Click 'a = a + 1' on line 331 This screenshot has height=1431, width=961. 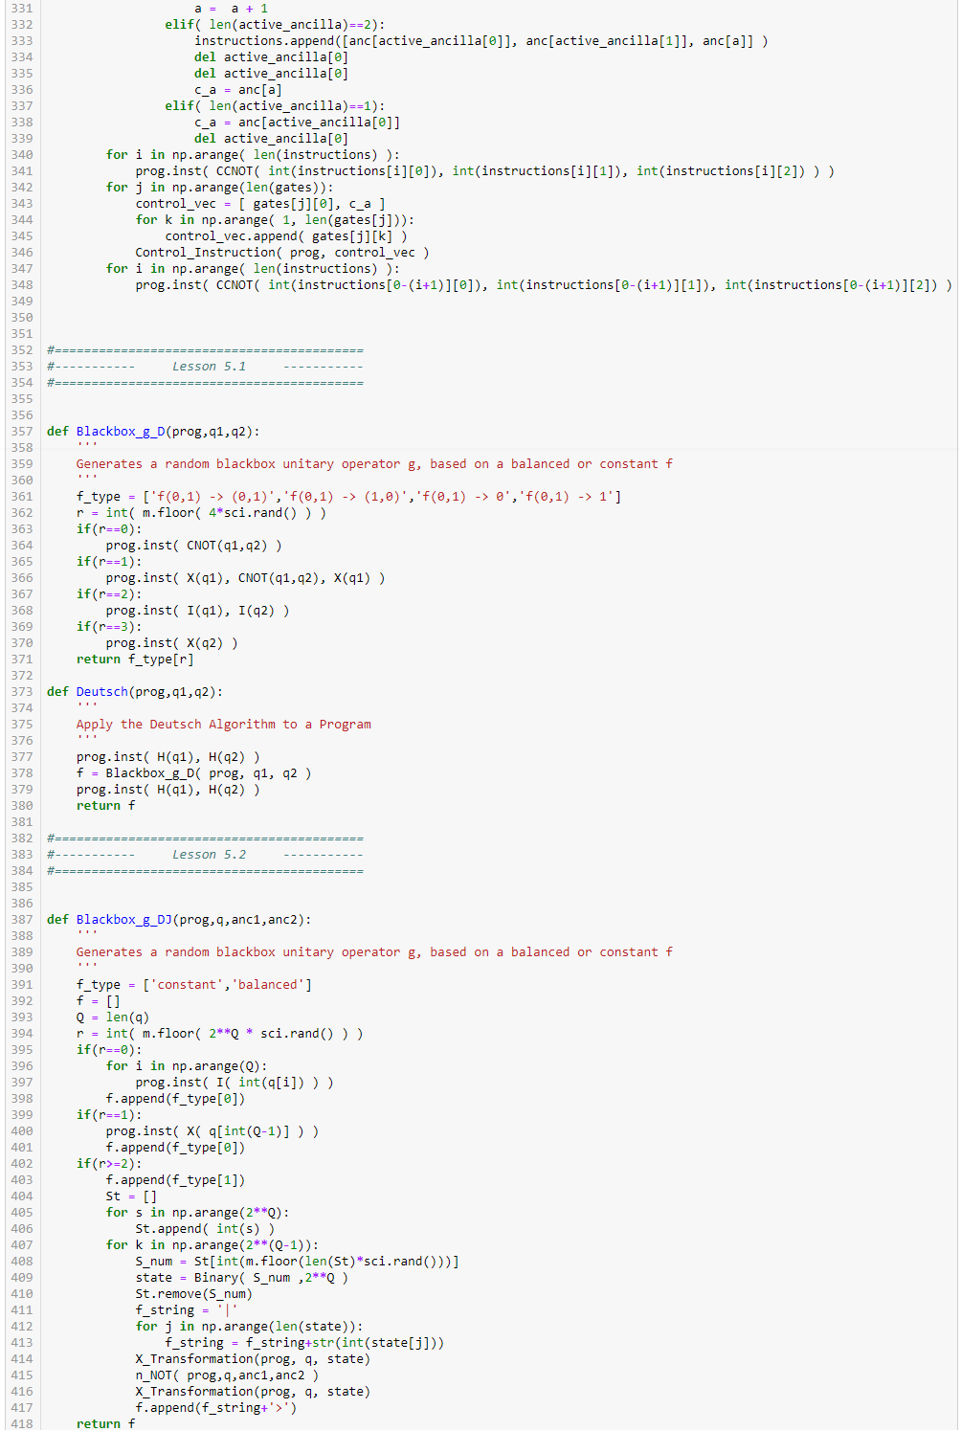pos(231,9)
